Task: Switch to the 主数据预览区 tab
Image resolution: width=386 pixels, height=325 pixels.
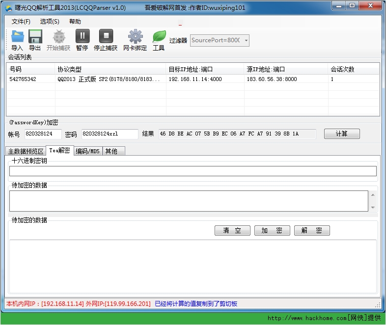Action: point(26,151)
